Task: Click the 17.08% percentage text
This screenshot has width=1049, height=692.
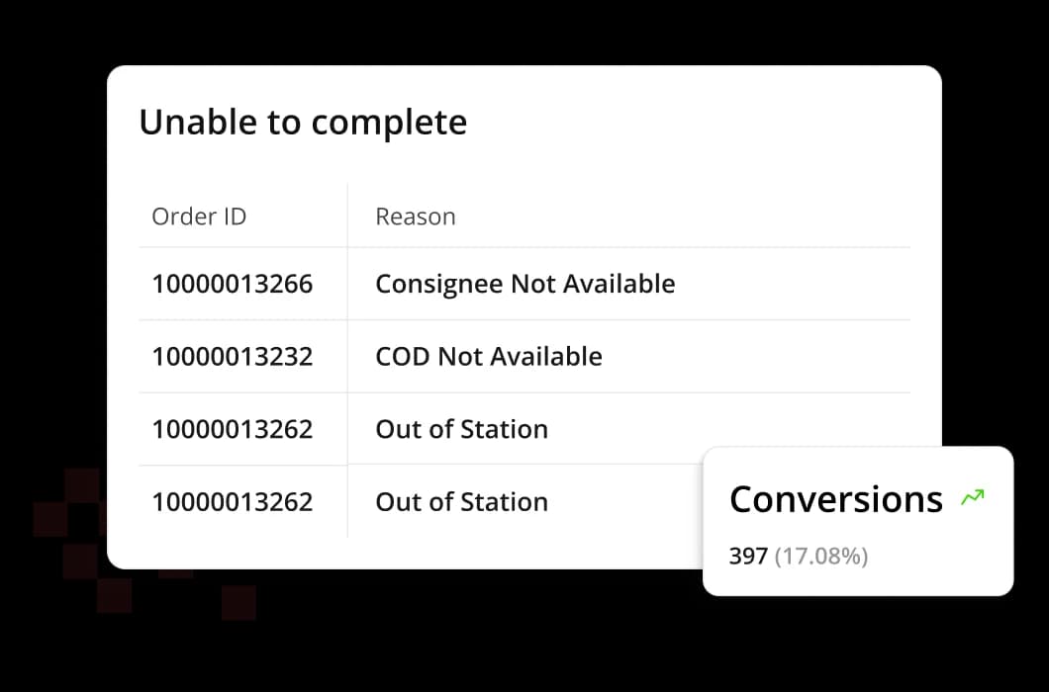Action: point(821,557)
